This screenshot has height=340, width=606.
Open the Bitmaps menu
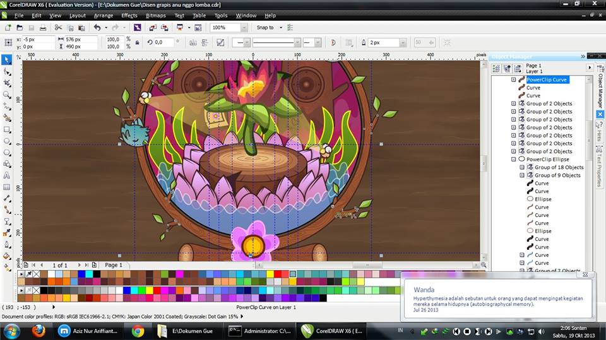pos(155,15)
